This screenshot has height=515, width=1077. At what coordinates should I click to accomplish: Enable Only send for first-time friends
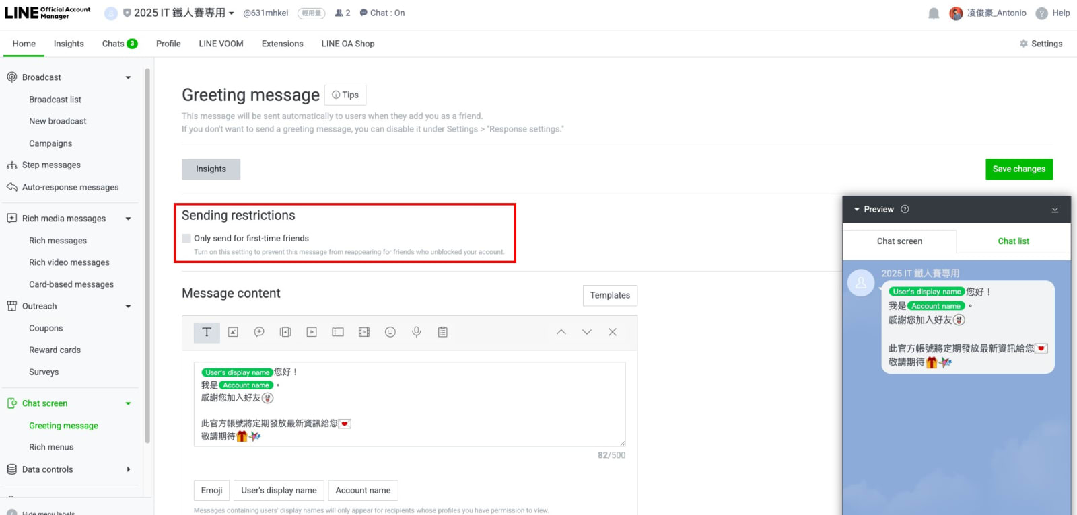click(x=186, y=238)
